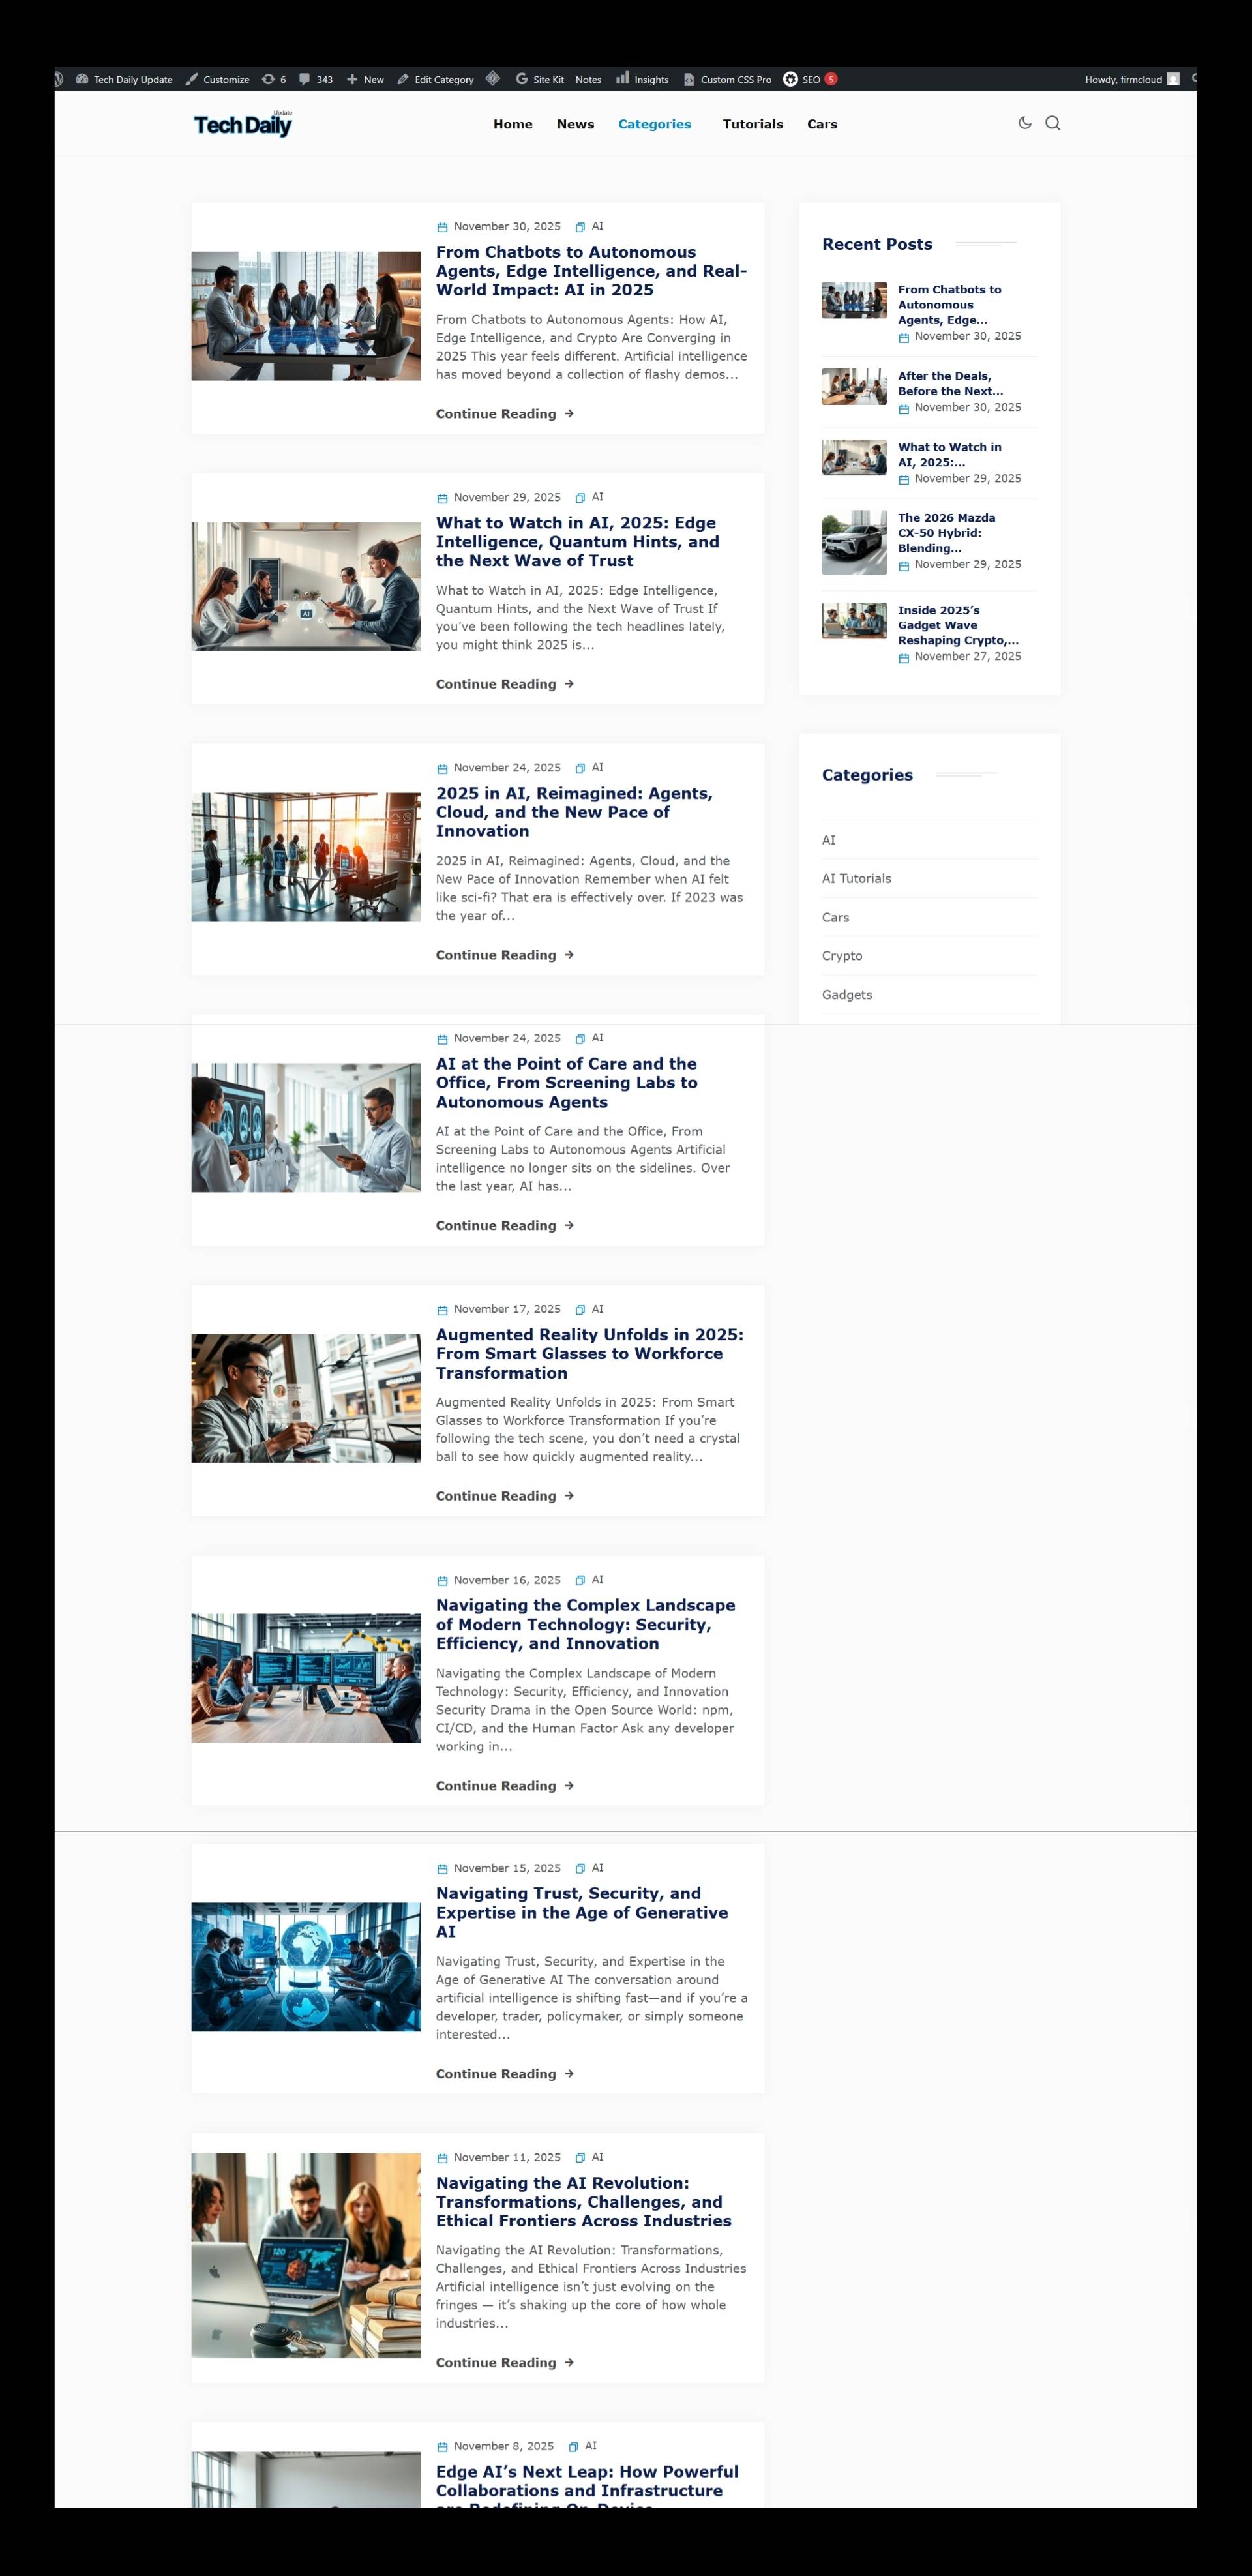Image resolution: width=1252 pixels, height=2576 pixels.
Task: Open thumbnail of From Chatbots to Autonomous Agents post
Action: point(306,316)
